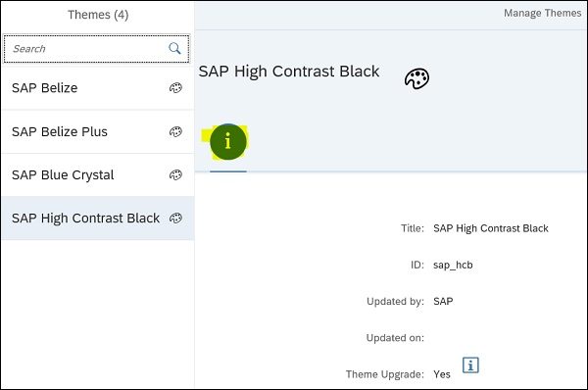Open Manage Themes link

[x=542, y=13]
